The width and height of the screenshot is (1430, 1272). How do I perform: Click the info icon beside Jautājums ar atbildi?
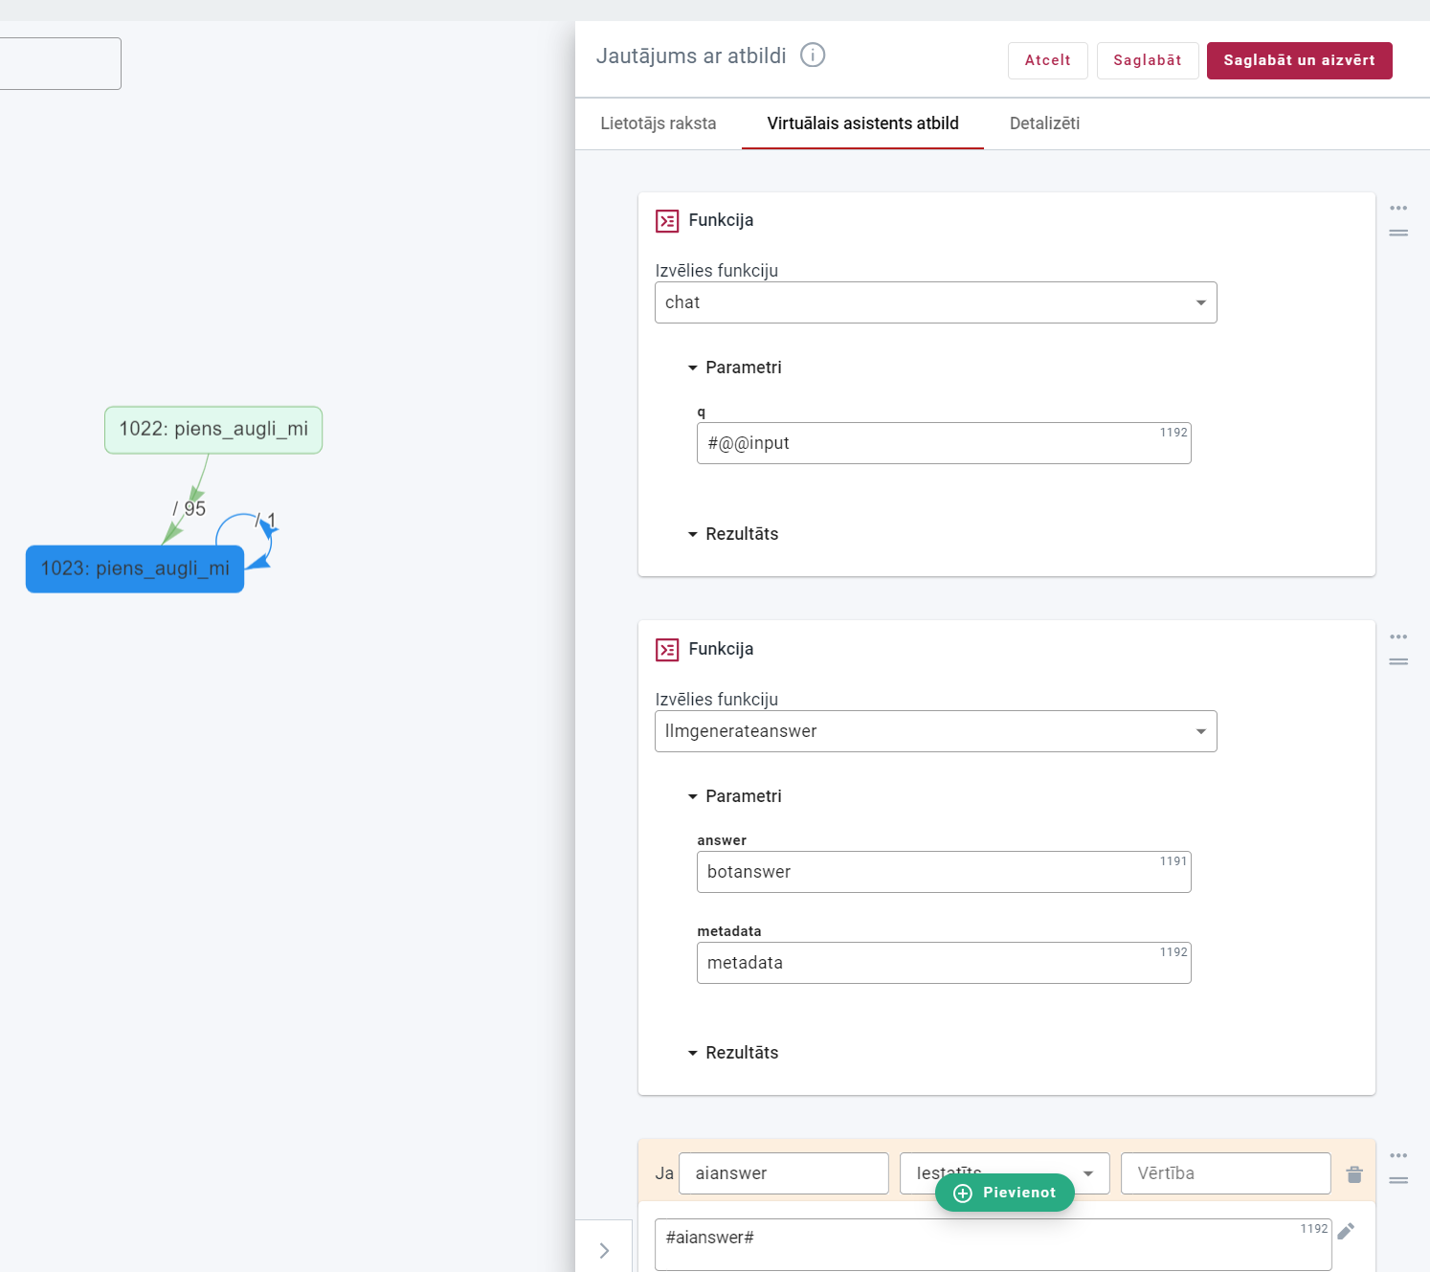813,56
